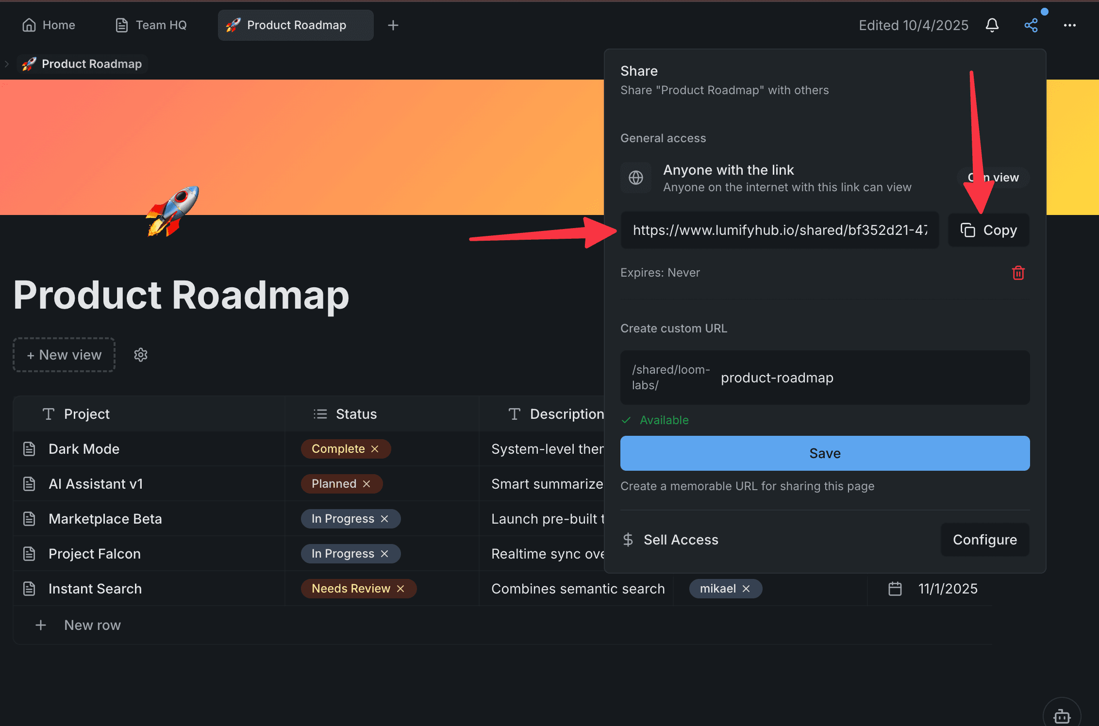The width and height of the screenshot is (1099, 726).
Task: Click the trash icon next to Expires: Never
Action: 1018,273
